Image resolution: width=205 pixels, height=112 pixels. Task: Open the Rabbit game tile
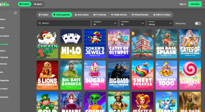pyautogui.click(x=166, y=102)
